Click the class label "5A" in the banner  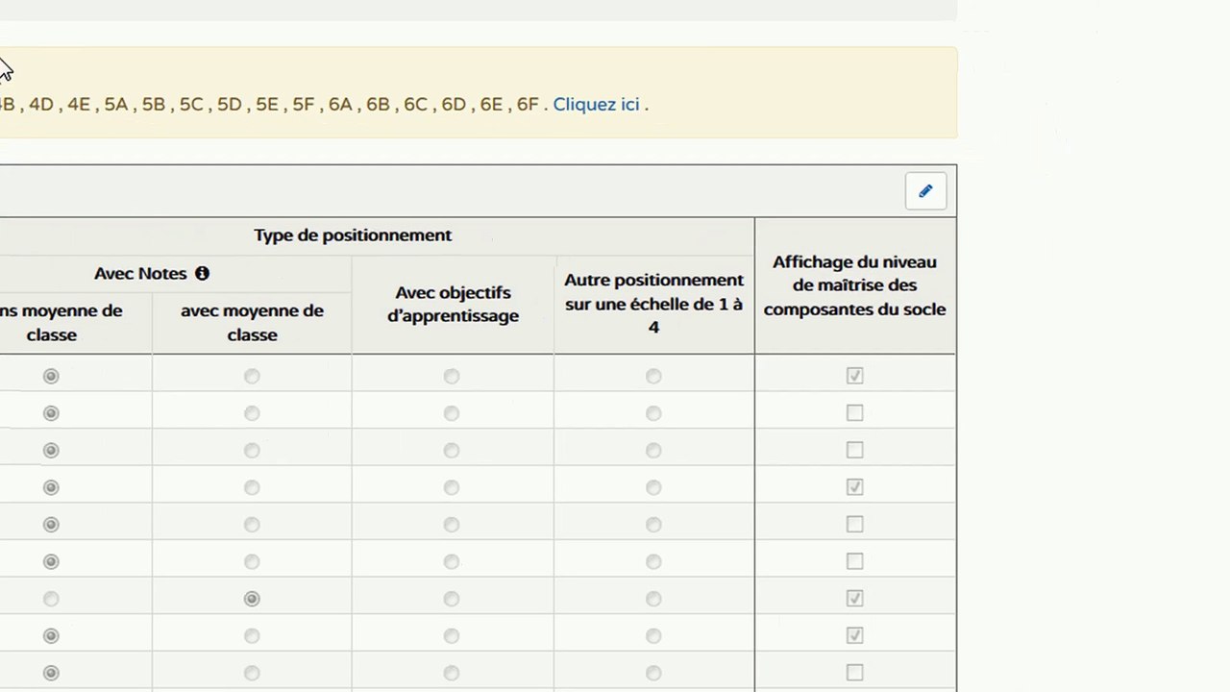(x=116, y=104)
